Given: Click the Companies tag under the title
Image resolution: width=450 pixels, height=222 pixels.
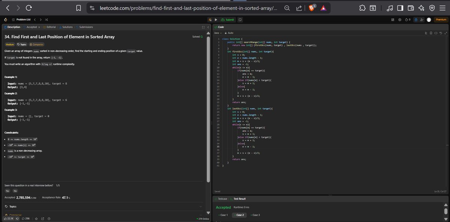Looking at the screenshot, I should [x=37, y=44].
